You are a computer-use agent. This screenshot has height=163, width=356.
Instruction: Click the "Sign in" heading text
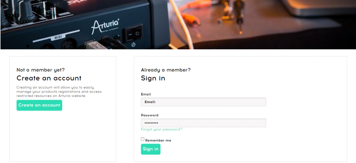tap(153, 78)
